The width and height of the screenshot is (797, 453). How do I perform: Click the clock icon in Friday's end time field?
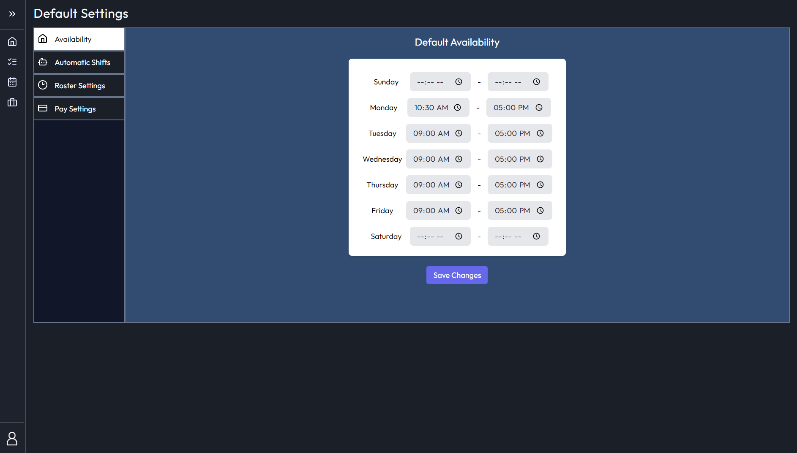pos(540,210)
